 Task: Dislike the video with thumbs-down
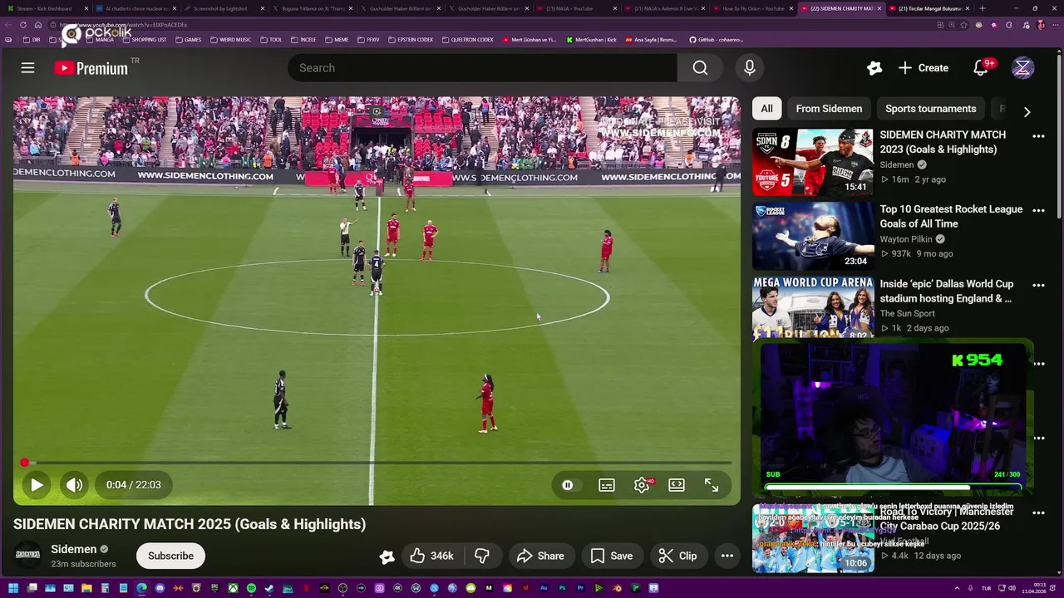481,556
